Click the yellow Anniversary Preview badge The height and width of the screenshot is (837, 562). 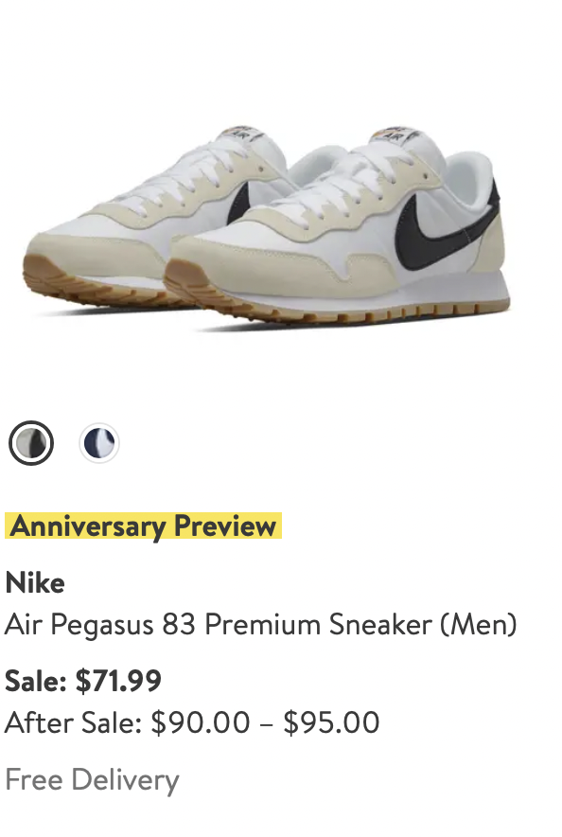[x=144, y=525]
